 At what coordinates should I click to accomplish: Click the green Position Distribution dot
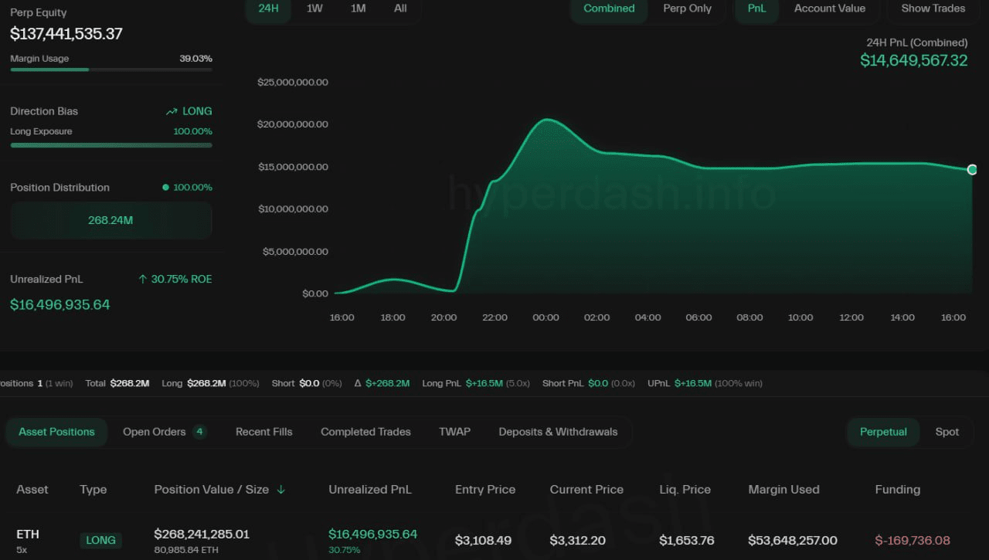[x=165, y=188]
